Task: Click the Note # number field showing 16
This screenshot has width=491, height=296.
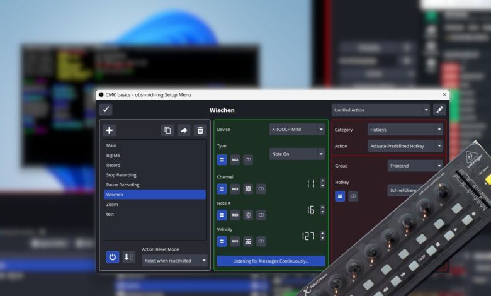Action: click(310, 210)
